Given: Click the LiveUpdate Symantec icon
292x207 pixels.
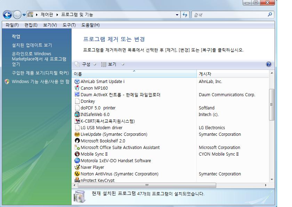Looking at the screenshot, I should click(x=77, y=134).
